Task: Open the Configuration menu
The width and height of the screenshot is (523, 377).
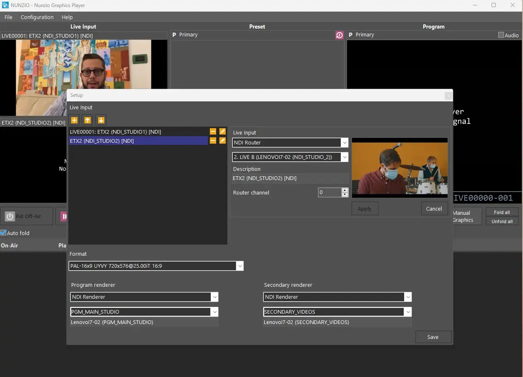Action: 37,17
